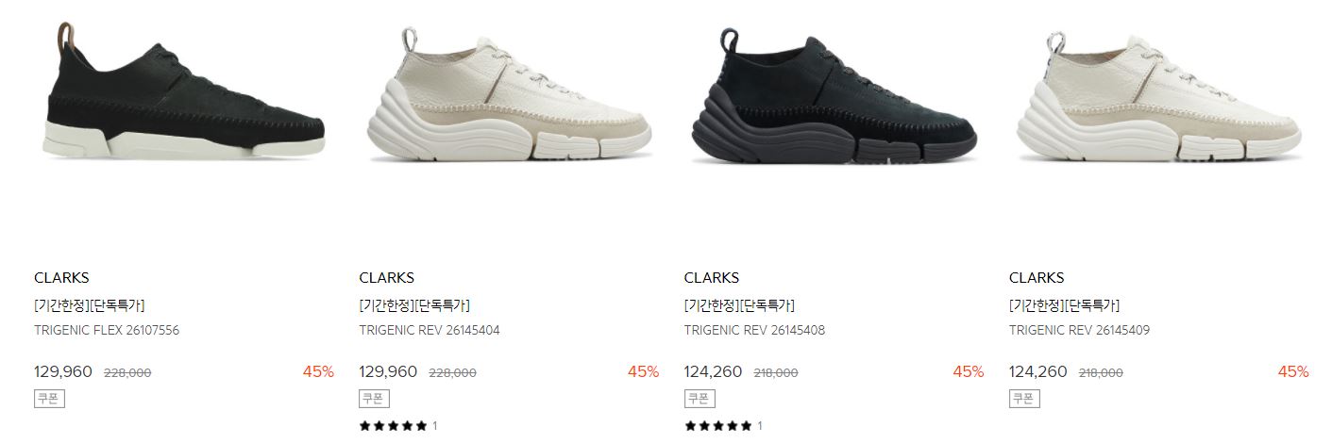Open the TRIGENIC FLEX 26107556 product title

(107, 331)
